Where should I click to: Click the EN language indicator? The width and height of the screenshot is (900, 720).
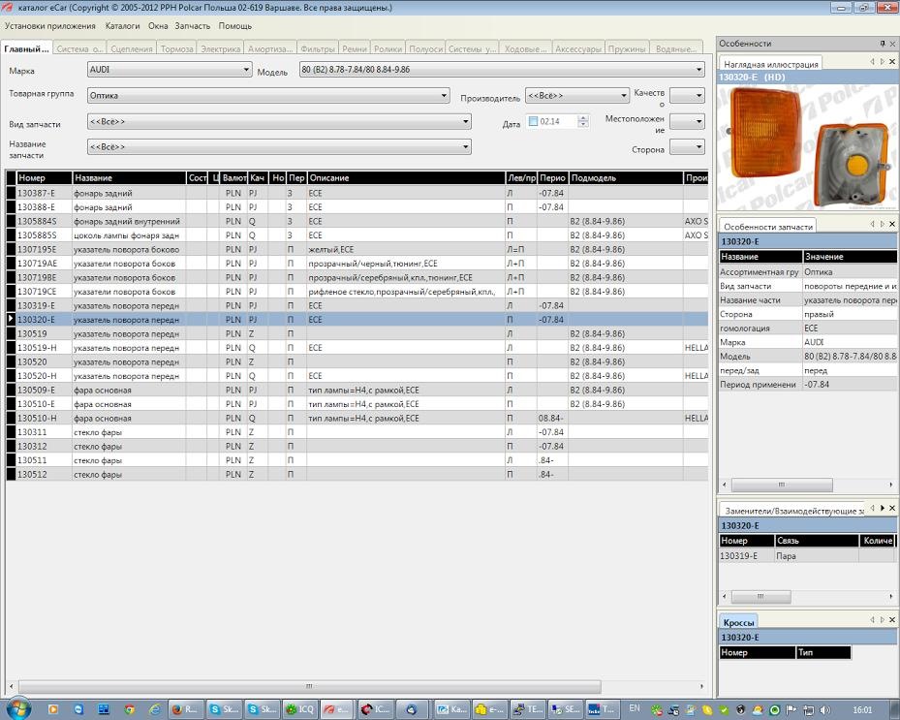click(x=635, y=709)
